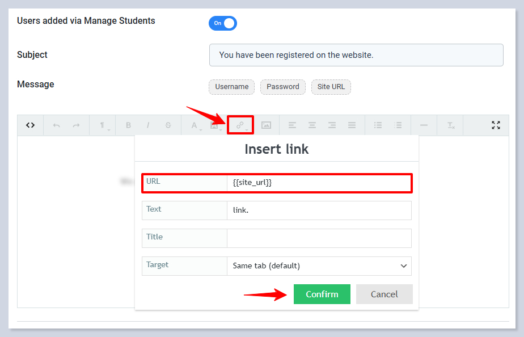Image resolution: width=524 pixels, height=337 pixels.
Task: Confirm the inserted link
Action: [322, 294]
